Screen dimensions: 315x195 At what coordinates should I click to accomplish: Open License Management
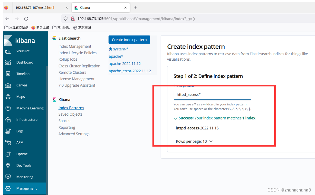76,79
